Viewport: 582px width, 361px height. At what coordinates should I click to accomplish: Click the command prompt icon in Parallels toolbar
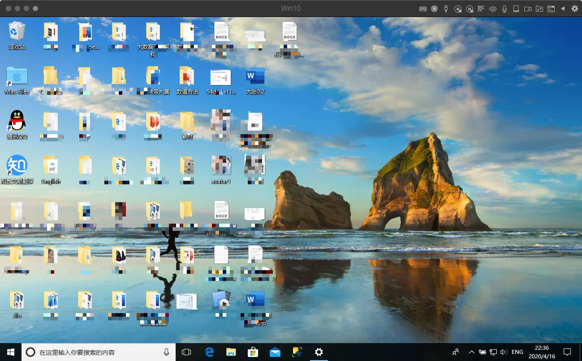(551, 8)
